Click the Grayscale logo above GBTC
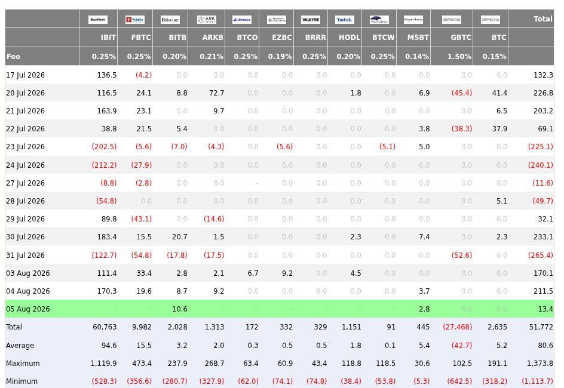Screen dimensions: 564x388 click(x=452, y=20)
